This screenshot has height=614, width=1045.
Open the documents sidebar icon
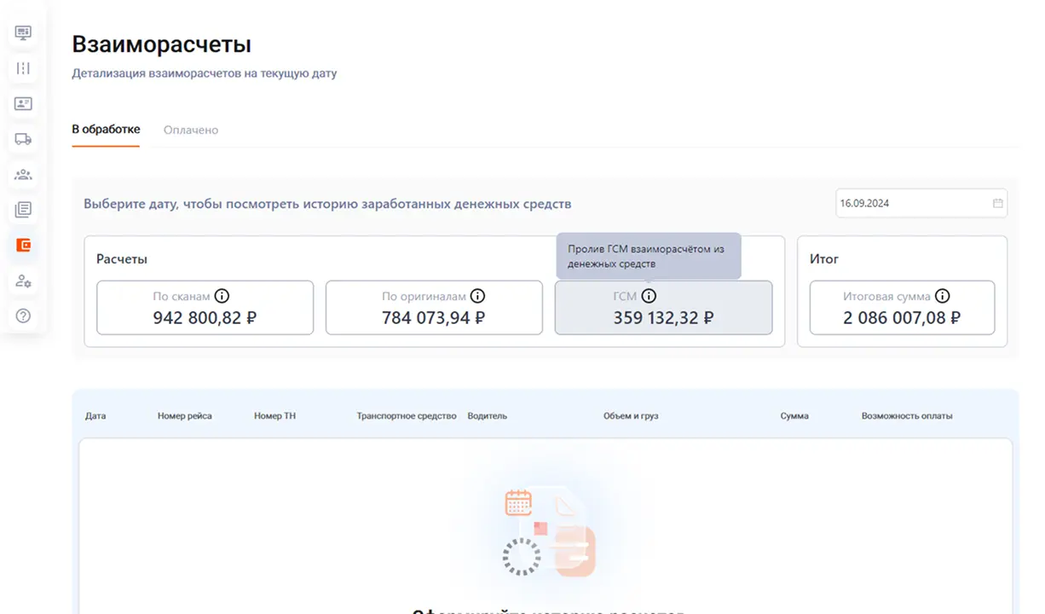coord(23,210)
